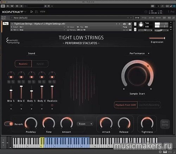Switch to MIDI page 49-64
This screenshot has width=176, height=154.
tap(158, 18)
